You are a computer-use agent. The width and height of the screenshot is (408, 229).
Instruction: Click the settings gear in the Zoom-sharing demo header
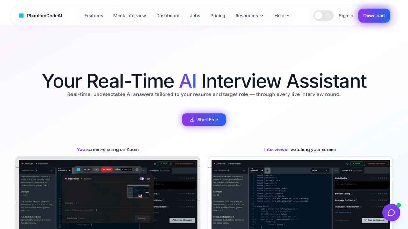pos(155,164)
